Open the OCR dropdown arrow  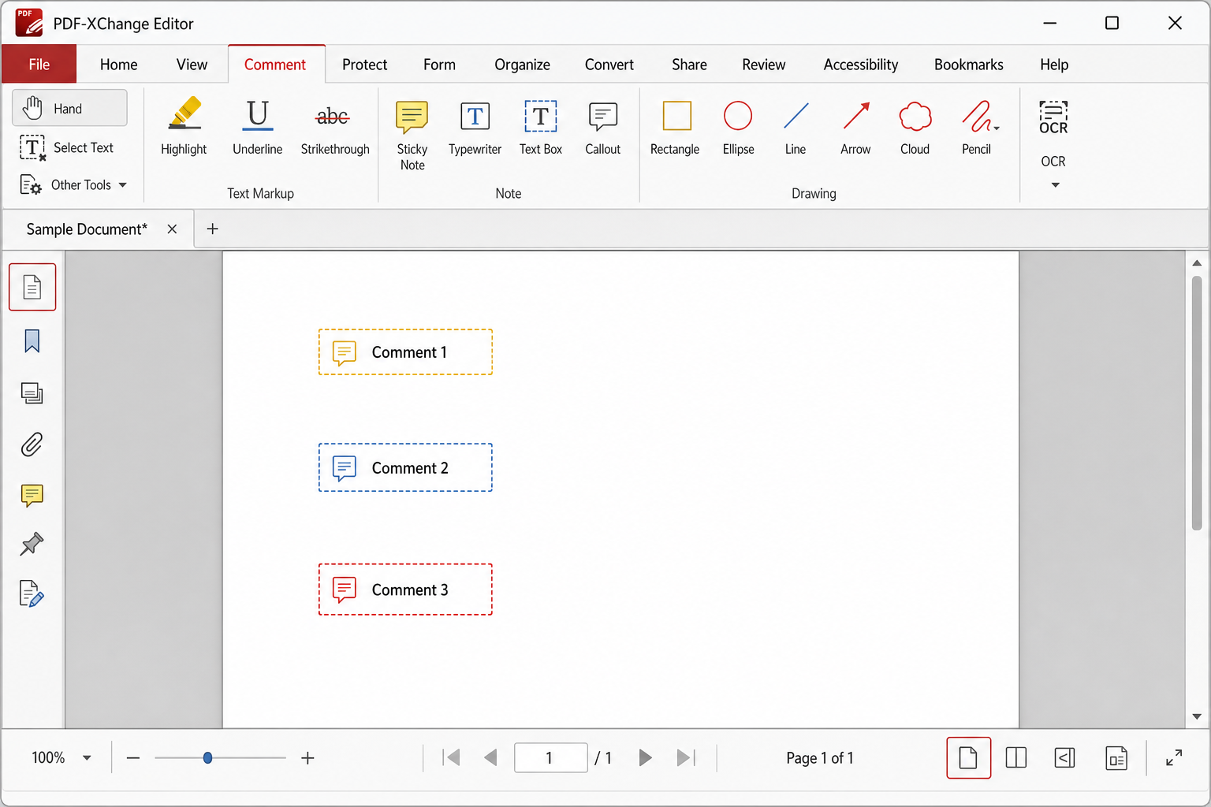click(1055, 185)
